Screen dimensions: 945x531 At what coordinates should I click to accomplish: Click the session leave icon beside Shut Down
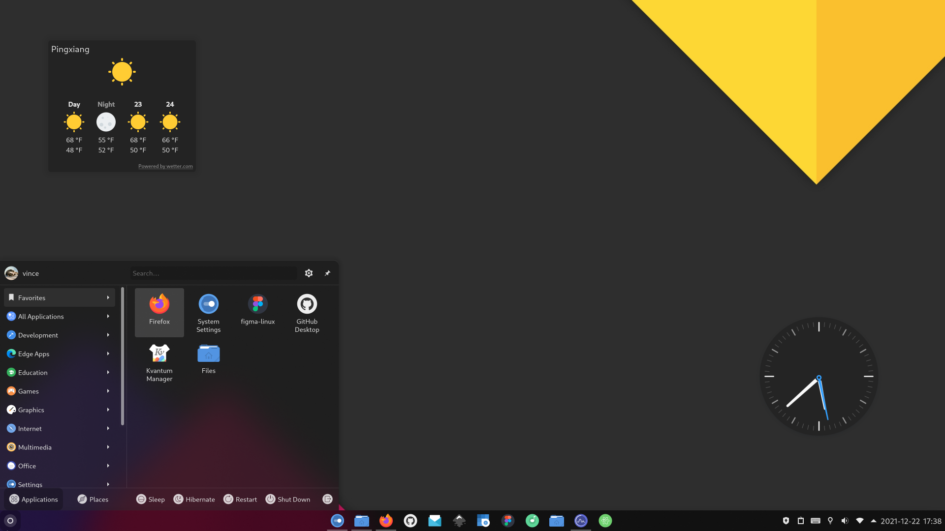327,499
